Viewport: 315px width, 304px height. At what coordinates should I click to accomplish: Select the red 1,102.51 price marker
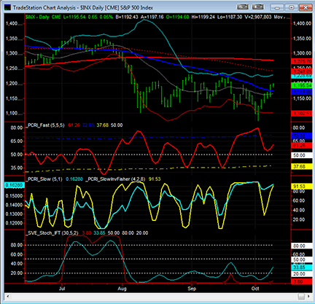pyautogui.click(x=302, y=114)
